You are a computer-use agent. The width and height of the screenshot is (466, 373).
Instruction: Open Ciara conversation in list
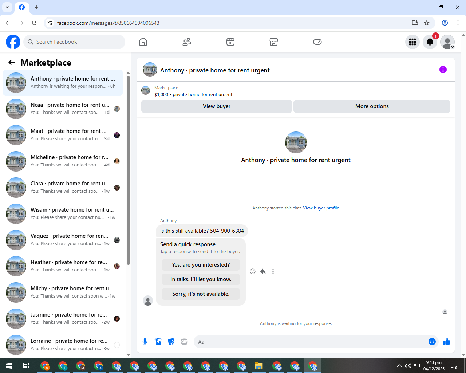coord(63,188)
